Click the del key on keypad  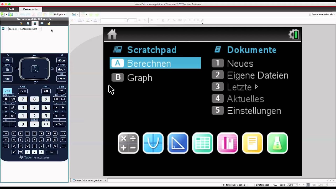tap(61, 91)
